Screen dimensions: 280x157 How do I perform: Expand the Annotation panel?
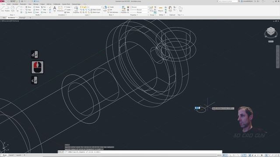pos(62,15)
